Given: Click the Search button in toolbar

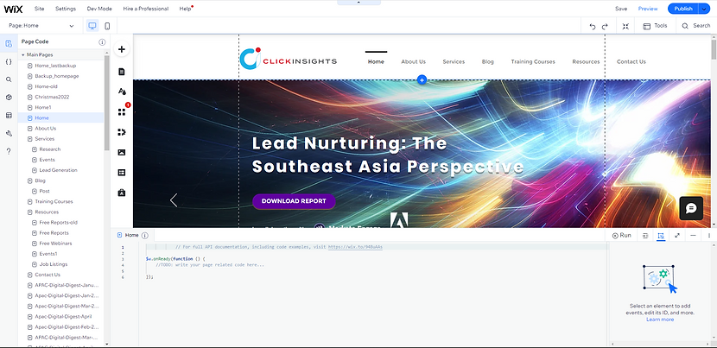Looking at the screenshot, I should click(696, 26).
